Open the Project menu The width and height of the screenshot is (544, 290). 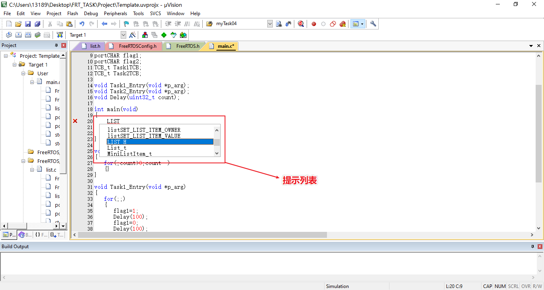click(x=54, y=13)
